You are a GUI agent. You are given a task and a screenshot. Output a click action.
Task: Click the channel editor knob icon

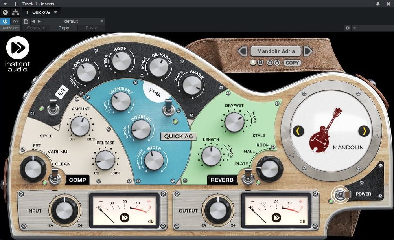(5, 12)
